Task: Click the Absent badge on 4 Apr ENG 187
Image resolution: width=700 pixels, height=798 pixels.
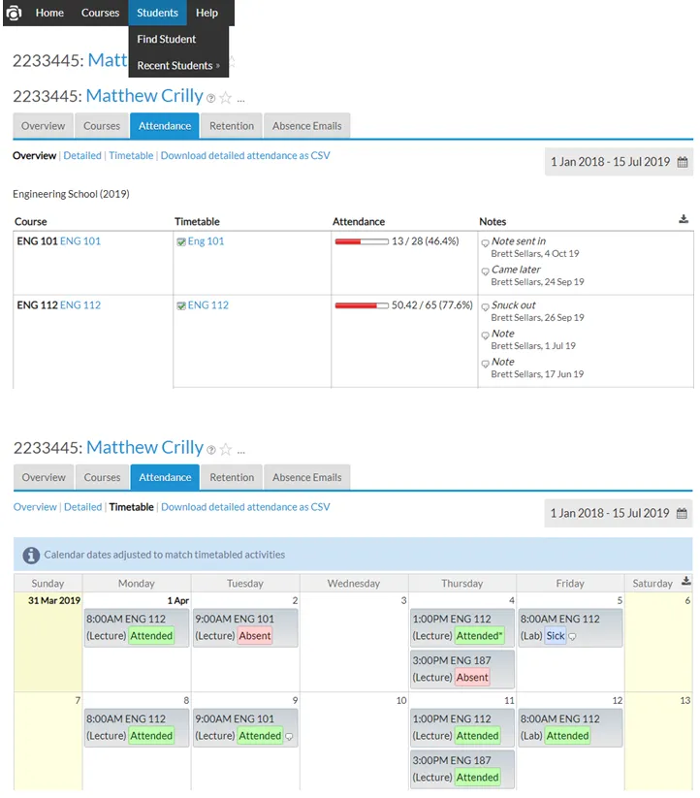Action: [x=472, y=678]
